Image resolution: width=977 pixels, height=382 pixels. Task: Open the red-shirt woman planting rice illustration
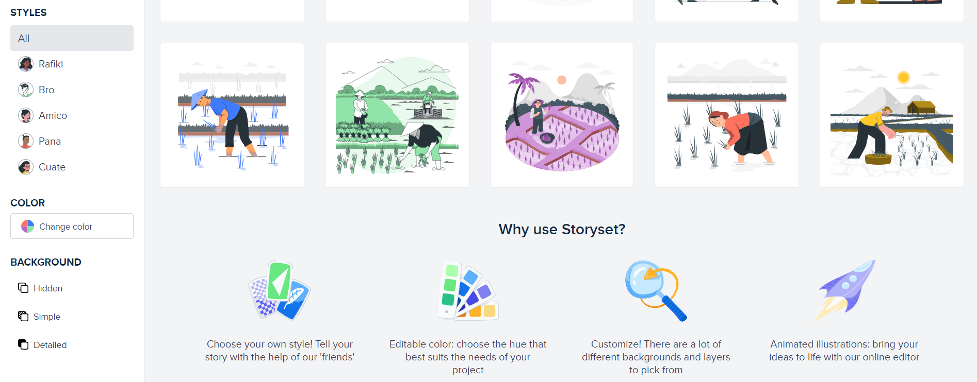(726, 115)
